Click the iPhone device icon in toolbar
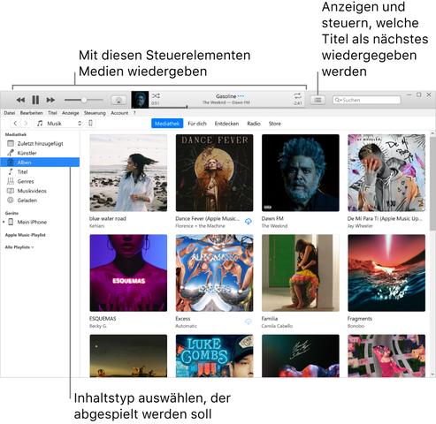This screenshot has height=424, width=436. (90, 124)
